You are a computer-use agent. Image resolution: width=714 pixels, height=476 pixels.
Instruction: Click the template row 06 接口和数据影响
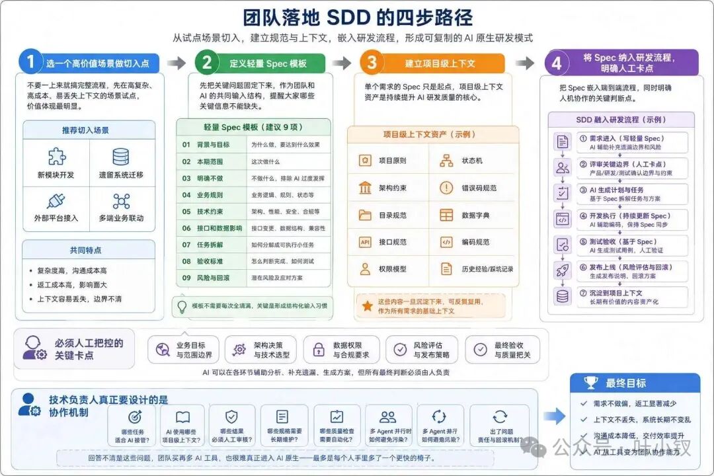click(x=254, y=227)
